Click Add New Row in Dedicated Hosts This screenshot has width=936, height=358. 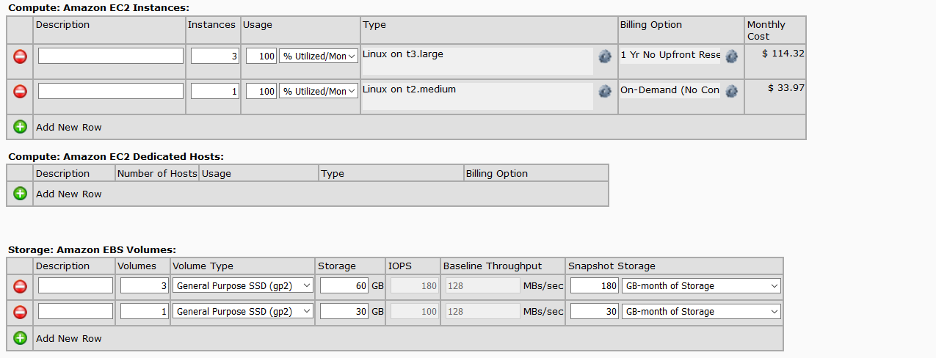[69, 194]
